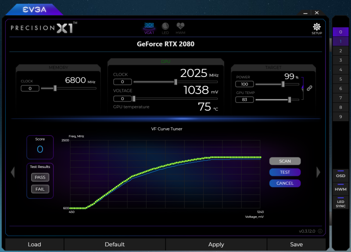Select profile slot 6
Viewport: 351px width, 252px height.
[340, 88]
